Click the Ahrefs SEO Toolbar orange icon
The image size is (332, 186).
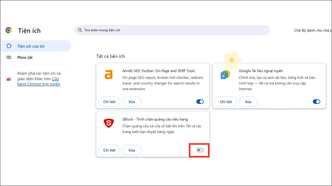point(108,75)
